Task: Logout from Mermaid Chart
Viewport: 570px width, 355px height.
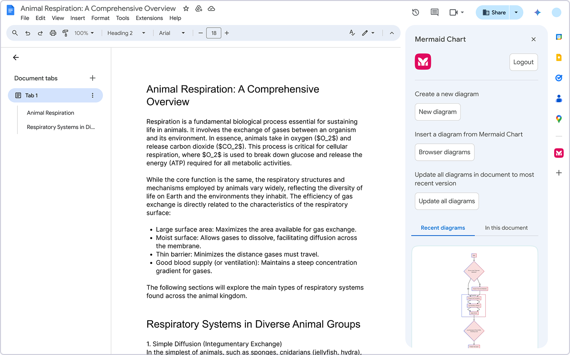Action: (x=523, y=62)
